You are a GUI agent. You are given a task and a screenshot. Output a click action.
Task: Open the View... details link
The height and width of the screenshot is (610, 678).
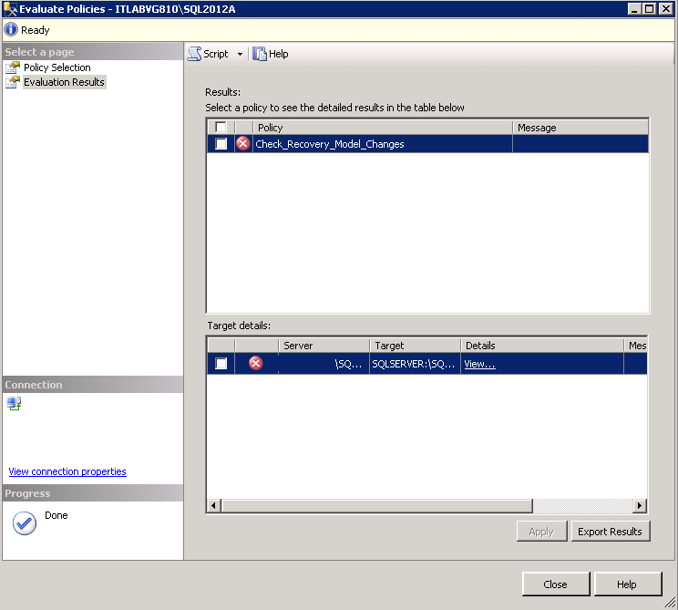pyautogui.click(x=479, y=364)
